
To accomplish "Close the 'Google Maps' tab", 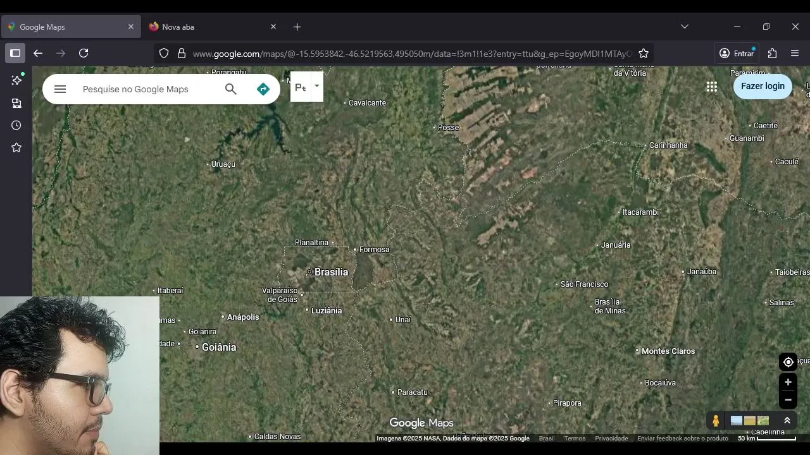I will [x=131, y=27].
